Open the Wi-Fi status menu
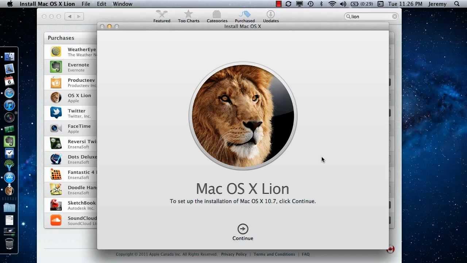 332,4
